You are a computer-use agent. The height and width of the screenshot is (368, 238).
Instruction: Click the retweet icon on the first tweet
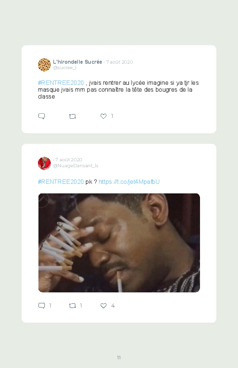click(x=72, y=116)
